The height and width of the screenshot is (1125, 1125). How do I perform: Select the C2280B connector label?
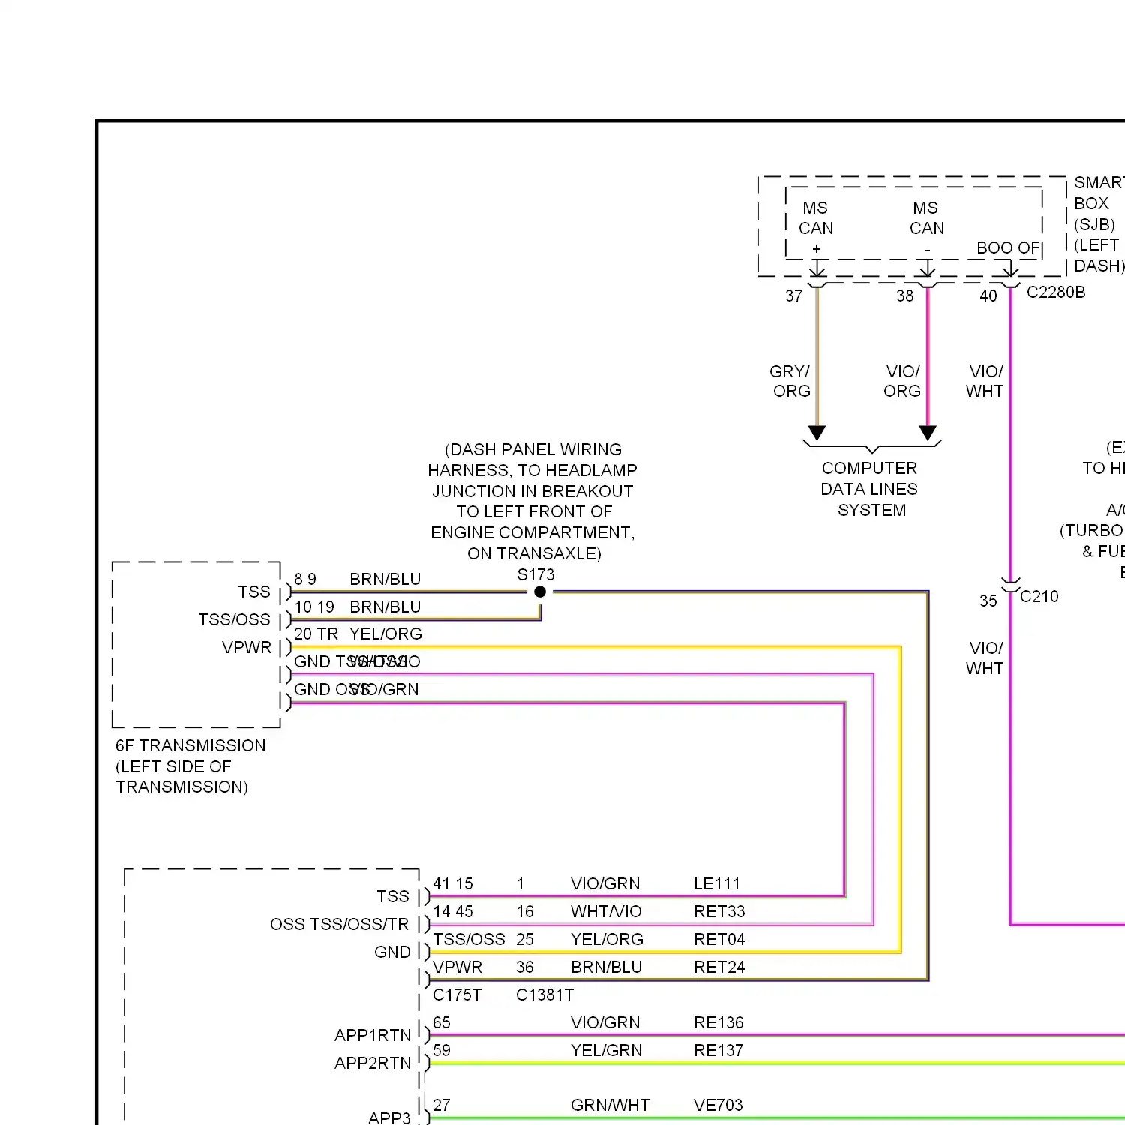click(1056, 292)
